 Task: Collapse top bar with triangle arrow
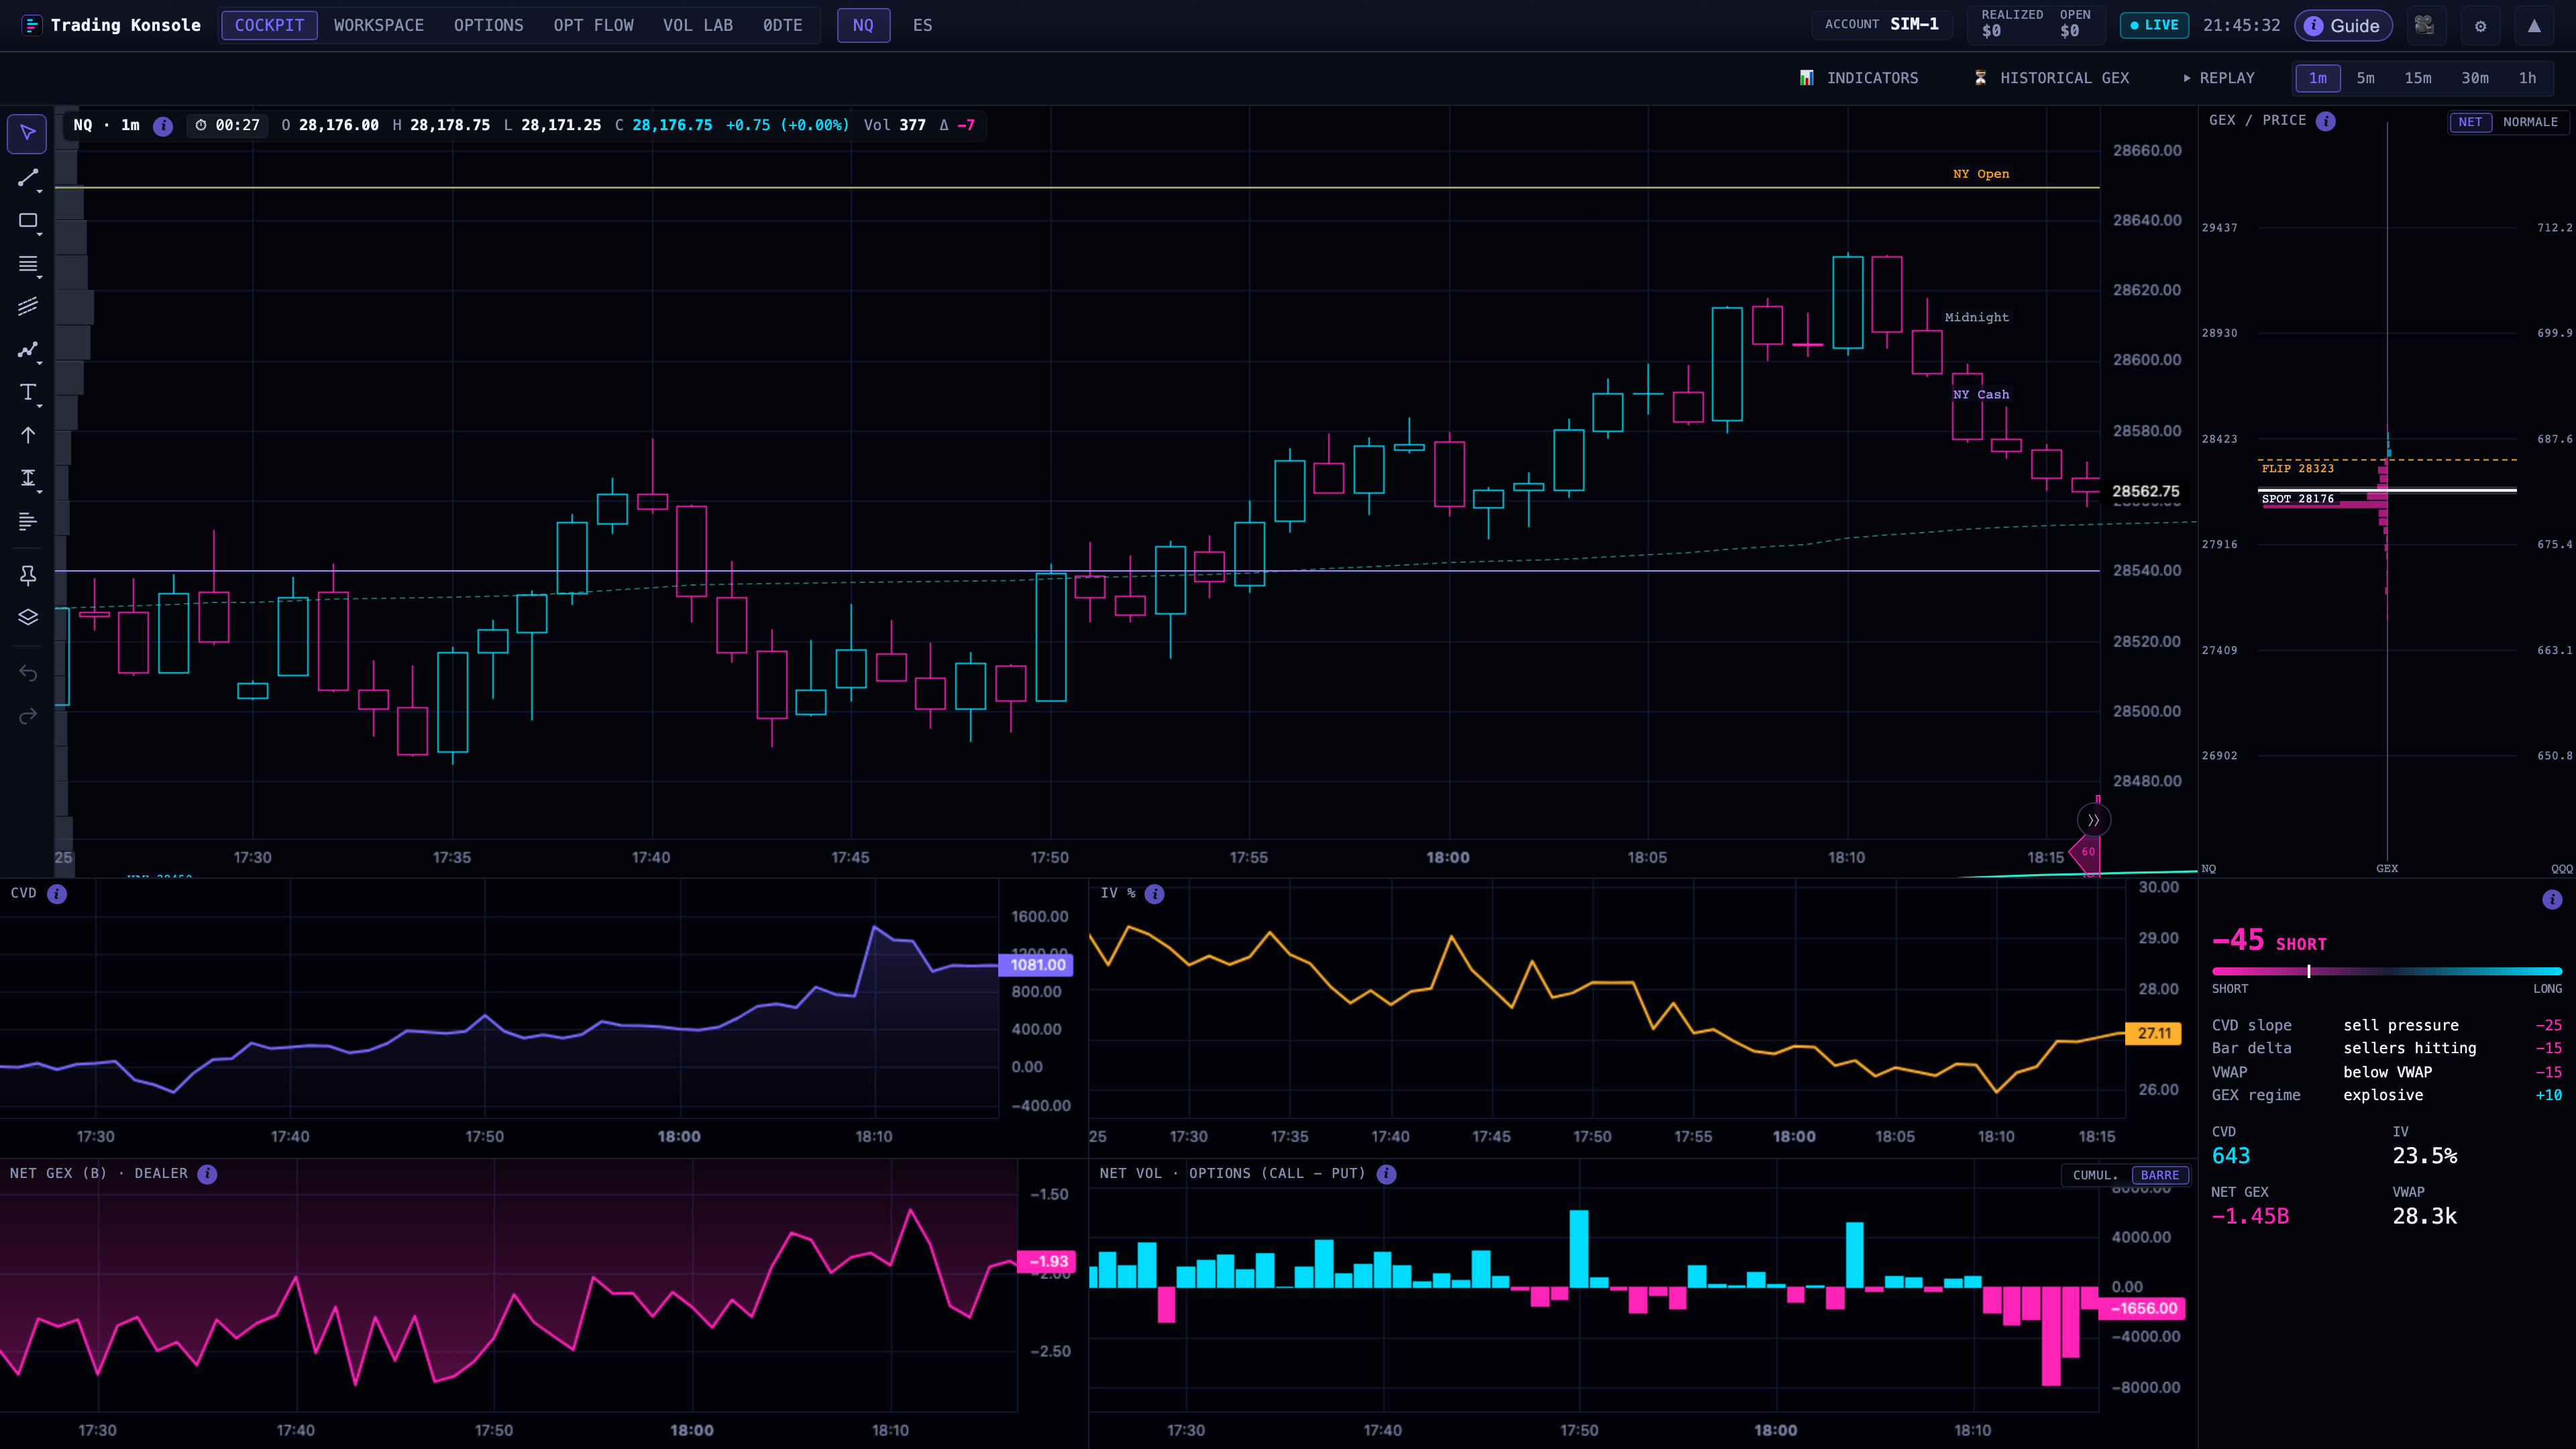pyautogui.click(x=2534, y=26)
